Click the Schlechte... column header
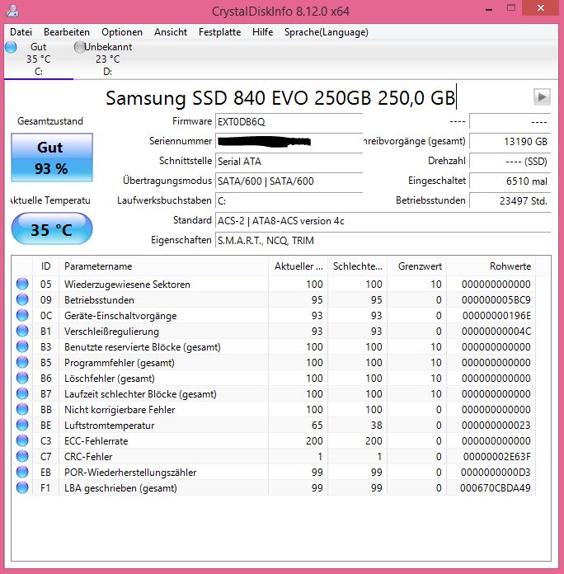564x574 pixels. (x=358, y=266)
